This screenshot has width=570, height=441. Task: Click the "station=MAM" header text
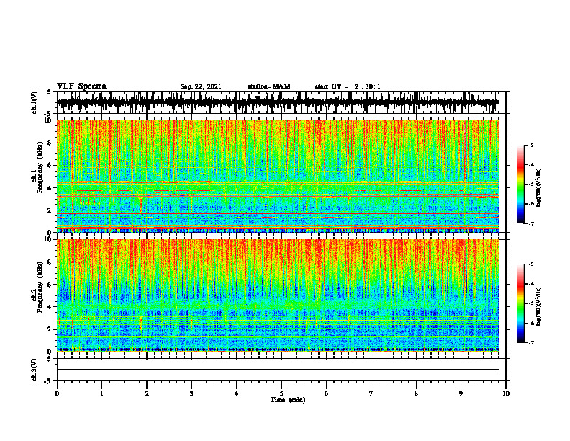coord(268,86)
